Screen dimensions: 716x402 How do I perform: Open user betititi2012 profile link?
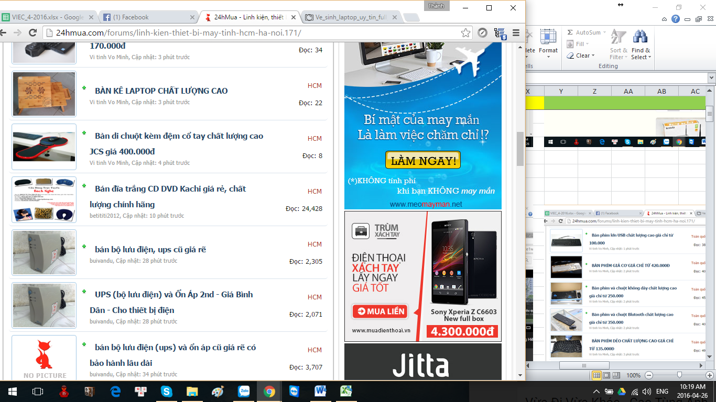(x=105, y=216)
